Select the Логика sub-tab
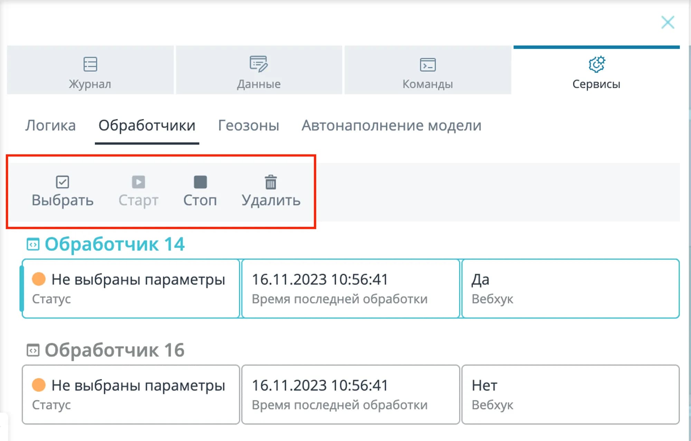Image resolution: width=691 pixels, height=441 pixels. coord(50,126)
